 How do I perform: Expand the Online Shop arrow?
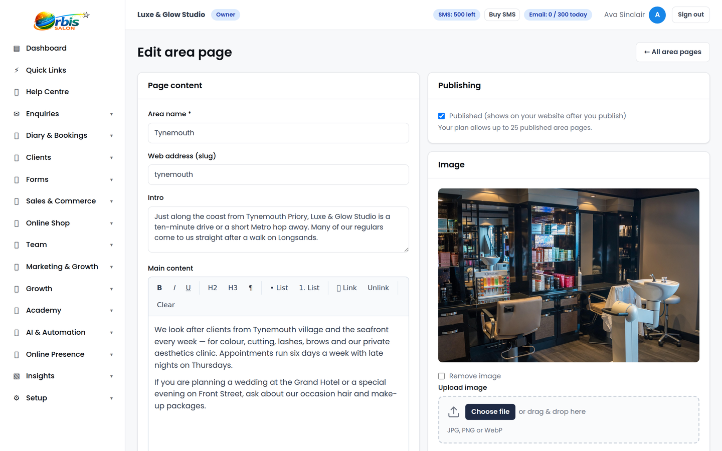coord(111,223)
